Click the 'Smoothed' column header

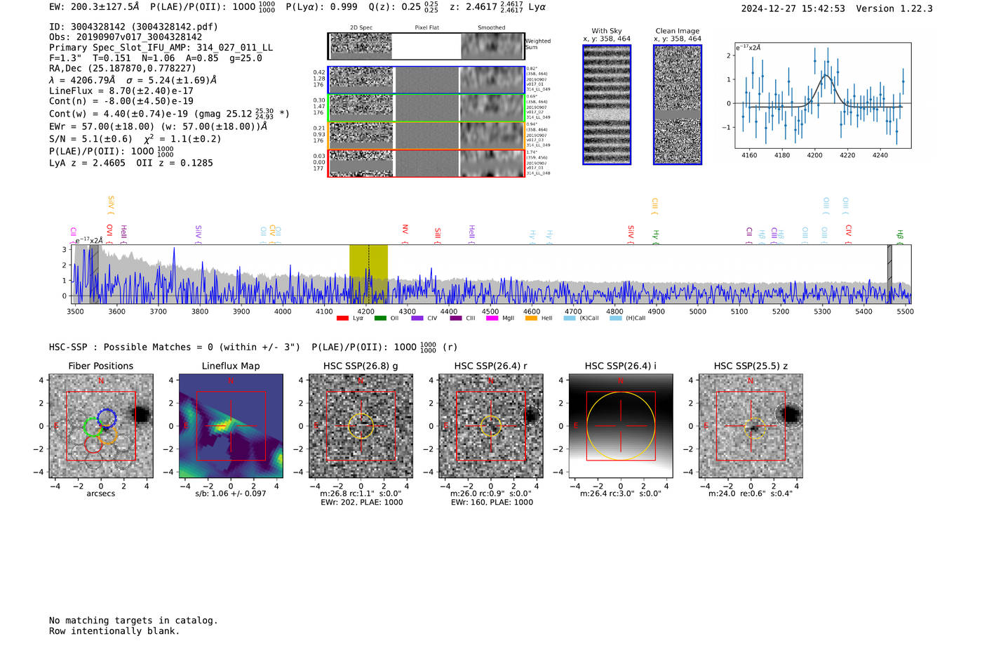[491, 28]
